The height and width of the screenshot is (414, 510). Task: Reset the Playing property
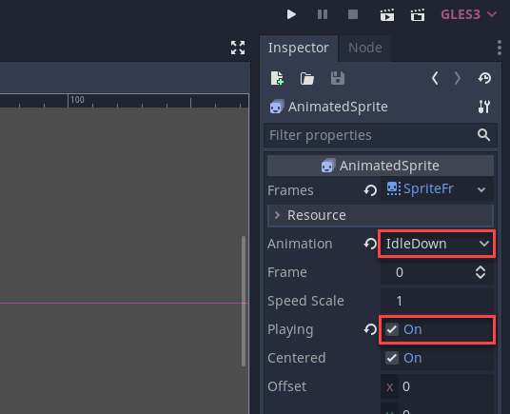370,329
